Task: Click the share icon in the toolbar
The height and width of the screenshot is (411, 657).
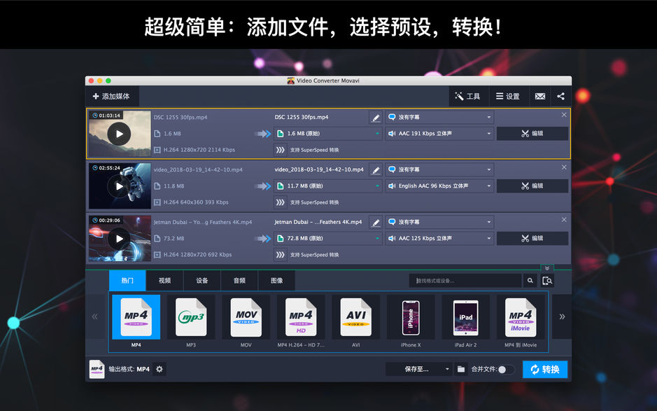Action: click(561, 96)
